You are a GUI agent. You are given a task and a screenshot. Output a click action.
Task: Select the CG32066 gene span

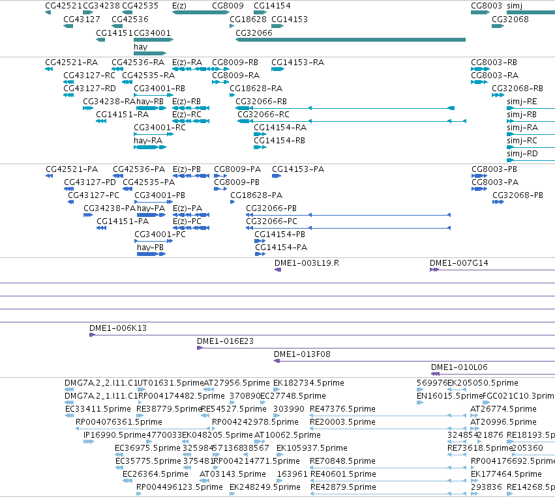(x=350, y=40)
